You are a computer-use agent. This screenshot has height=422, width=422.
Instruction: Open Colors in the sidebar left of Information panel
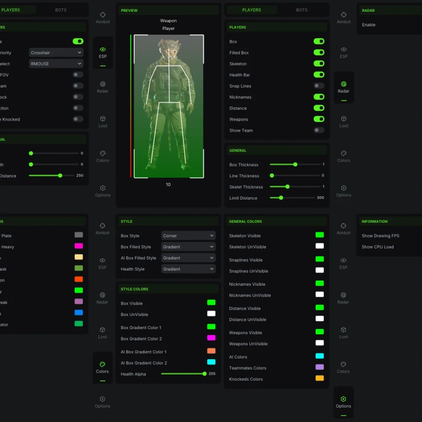343,368
